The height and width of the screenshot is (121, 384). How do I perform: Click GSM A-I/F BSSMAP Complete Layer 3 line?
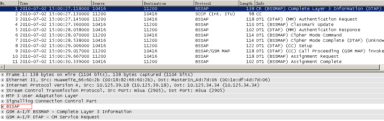pos(69,112)
